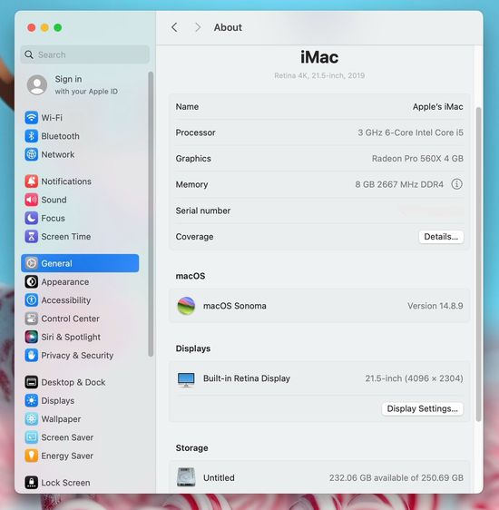Open Screen Saver icon

(x=31, y=437)
